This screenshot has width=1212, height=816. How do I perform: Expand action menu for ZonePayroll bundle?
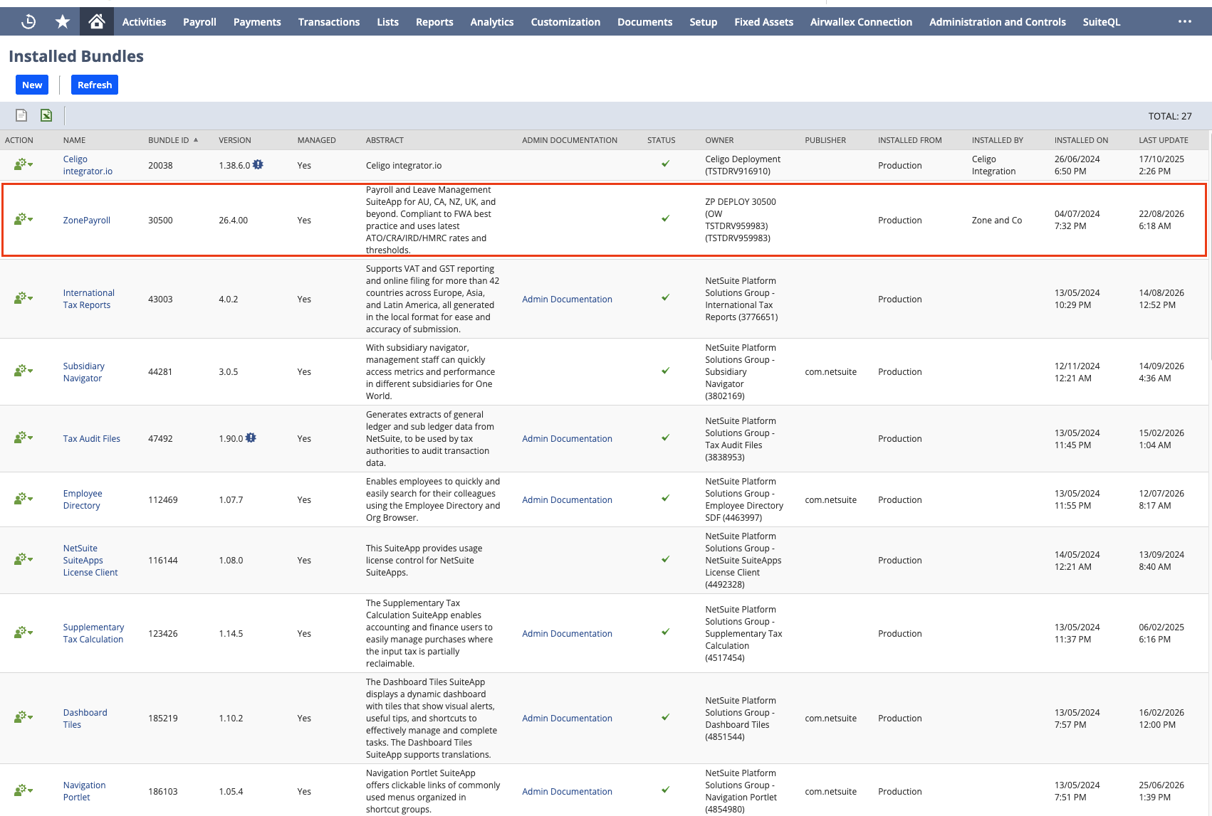click(23, 219)
